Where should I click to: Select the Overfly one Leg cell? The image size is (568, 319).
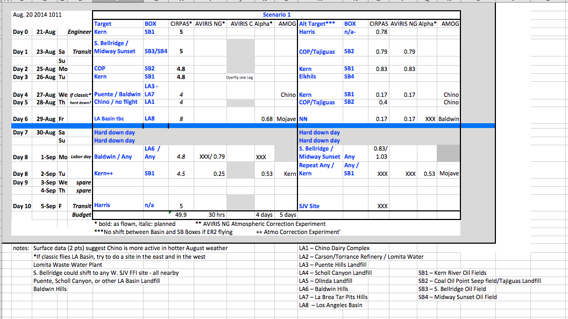[x=239, y=77]
